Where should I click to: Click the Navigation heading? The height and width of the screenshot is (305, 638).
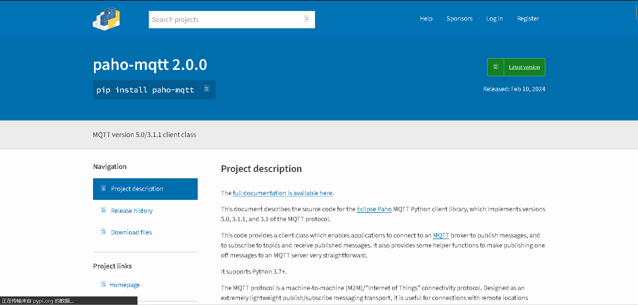click(x=110, y=167)
